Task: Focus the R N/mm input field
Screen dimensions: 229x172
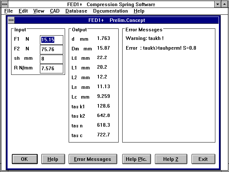Action: point(51,68)
